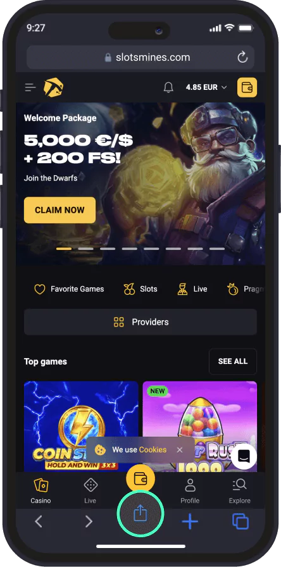281x567 pixels.
Task: Claim the welcome package with CLAIM NOW
Action: [x=59, y=210]
